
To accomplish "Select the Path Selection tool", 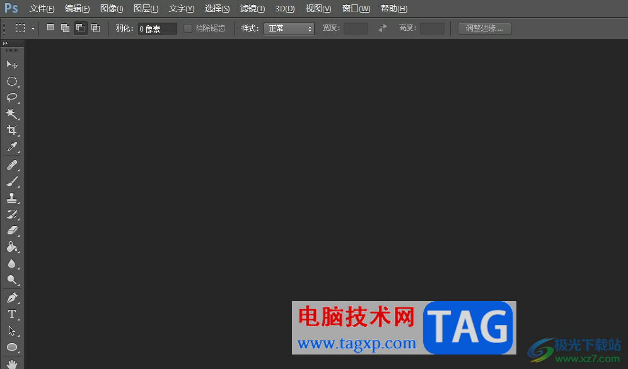I will pyautogui.click(x=12, y=331).
